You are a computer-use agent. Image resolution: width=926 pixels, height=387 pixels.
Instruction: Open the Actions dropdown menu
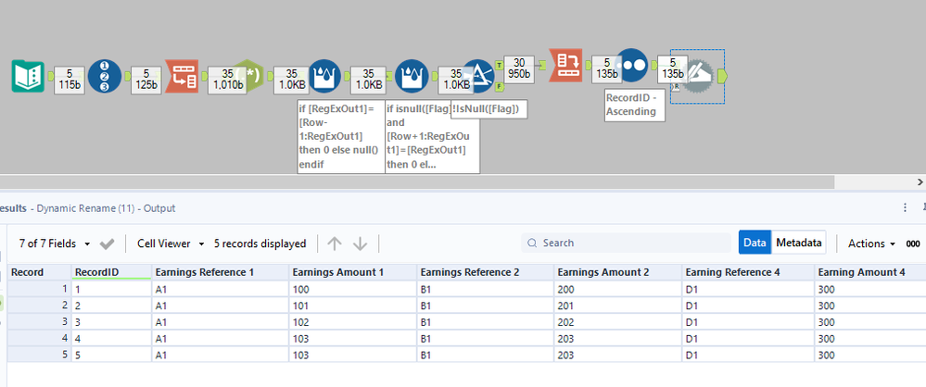pyautogui.click(x=872, y=243)
